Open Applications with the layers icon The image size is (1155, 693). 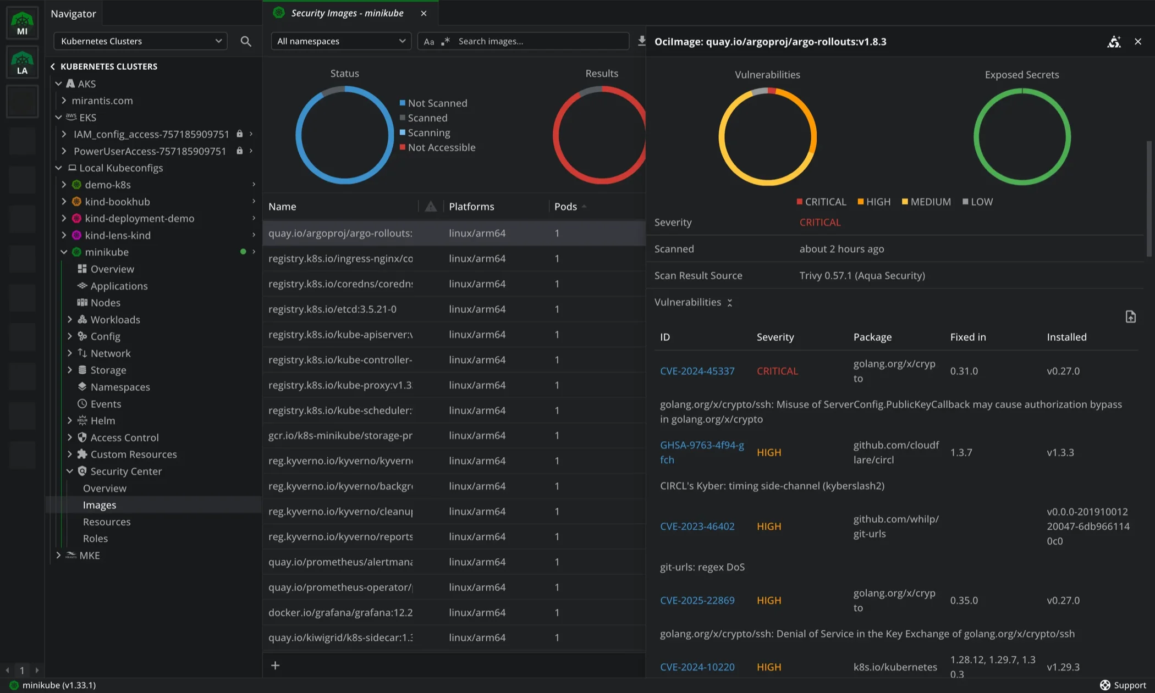coord(82,286)
